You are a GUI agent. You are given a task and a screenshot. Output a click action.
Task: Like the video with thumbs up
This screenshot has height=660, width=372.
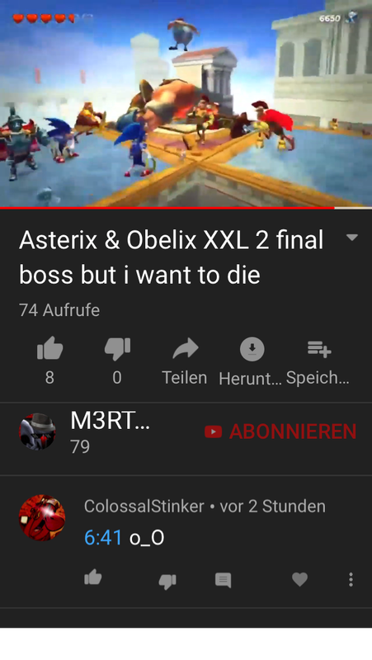(x=49, y=348)
